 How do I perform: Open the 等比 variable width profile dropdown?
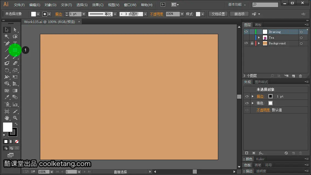(115, 14)
